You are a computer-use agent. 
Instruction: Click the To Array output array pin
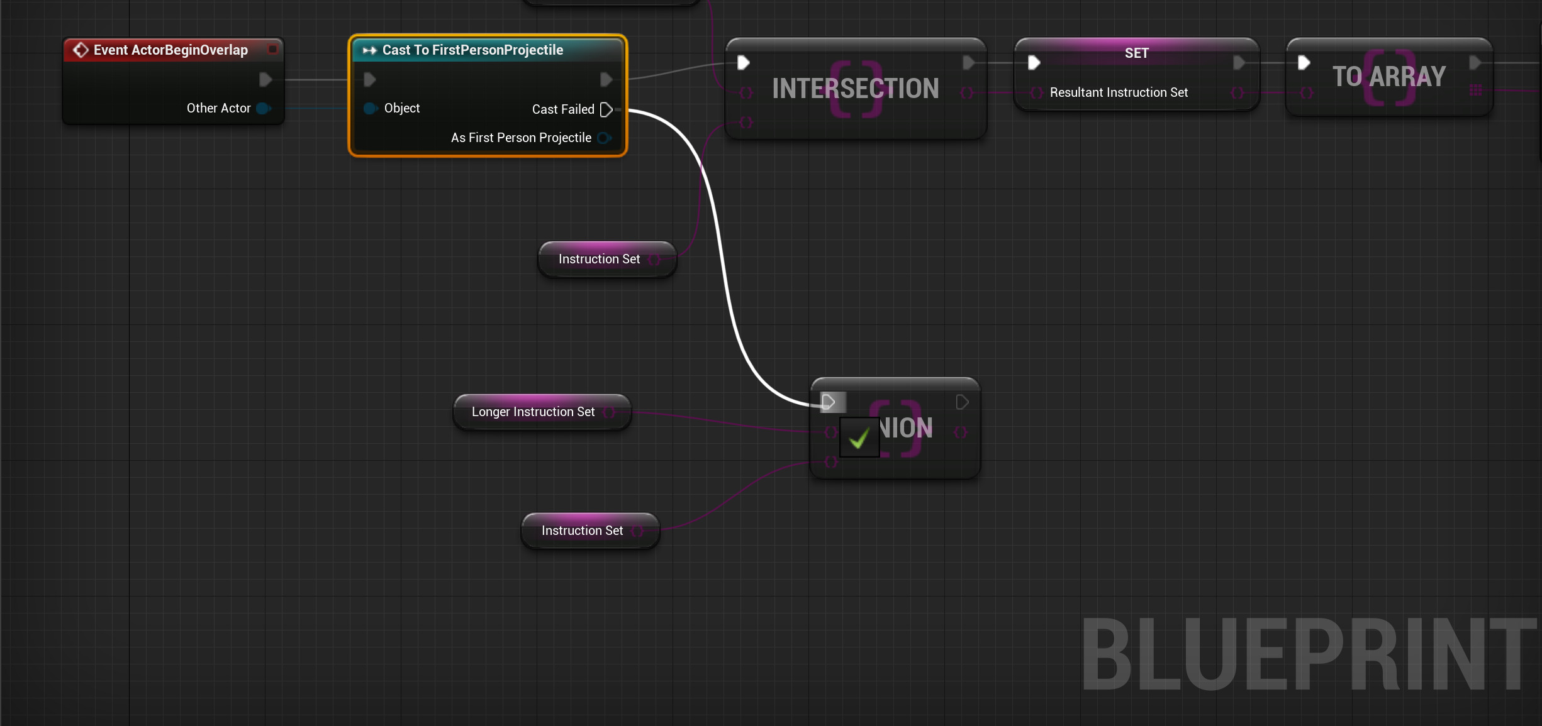[1475, 91]
